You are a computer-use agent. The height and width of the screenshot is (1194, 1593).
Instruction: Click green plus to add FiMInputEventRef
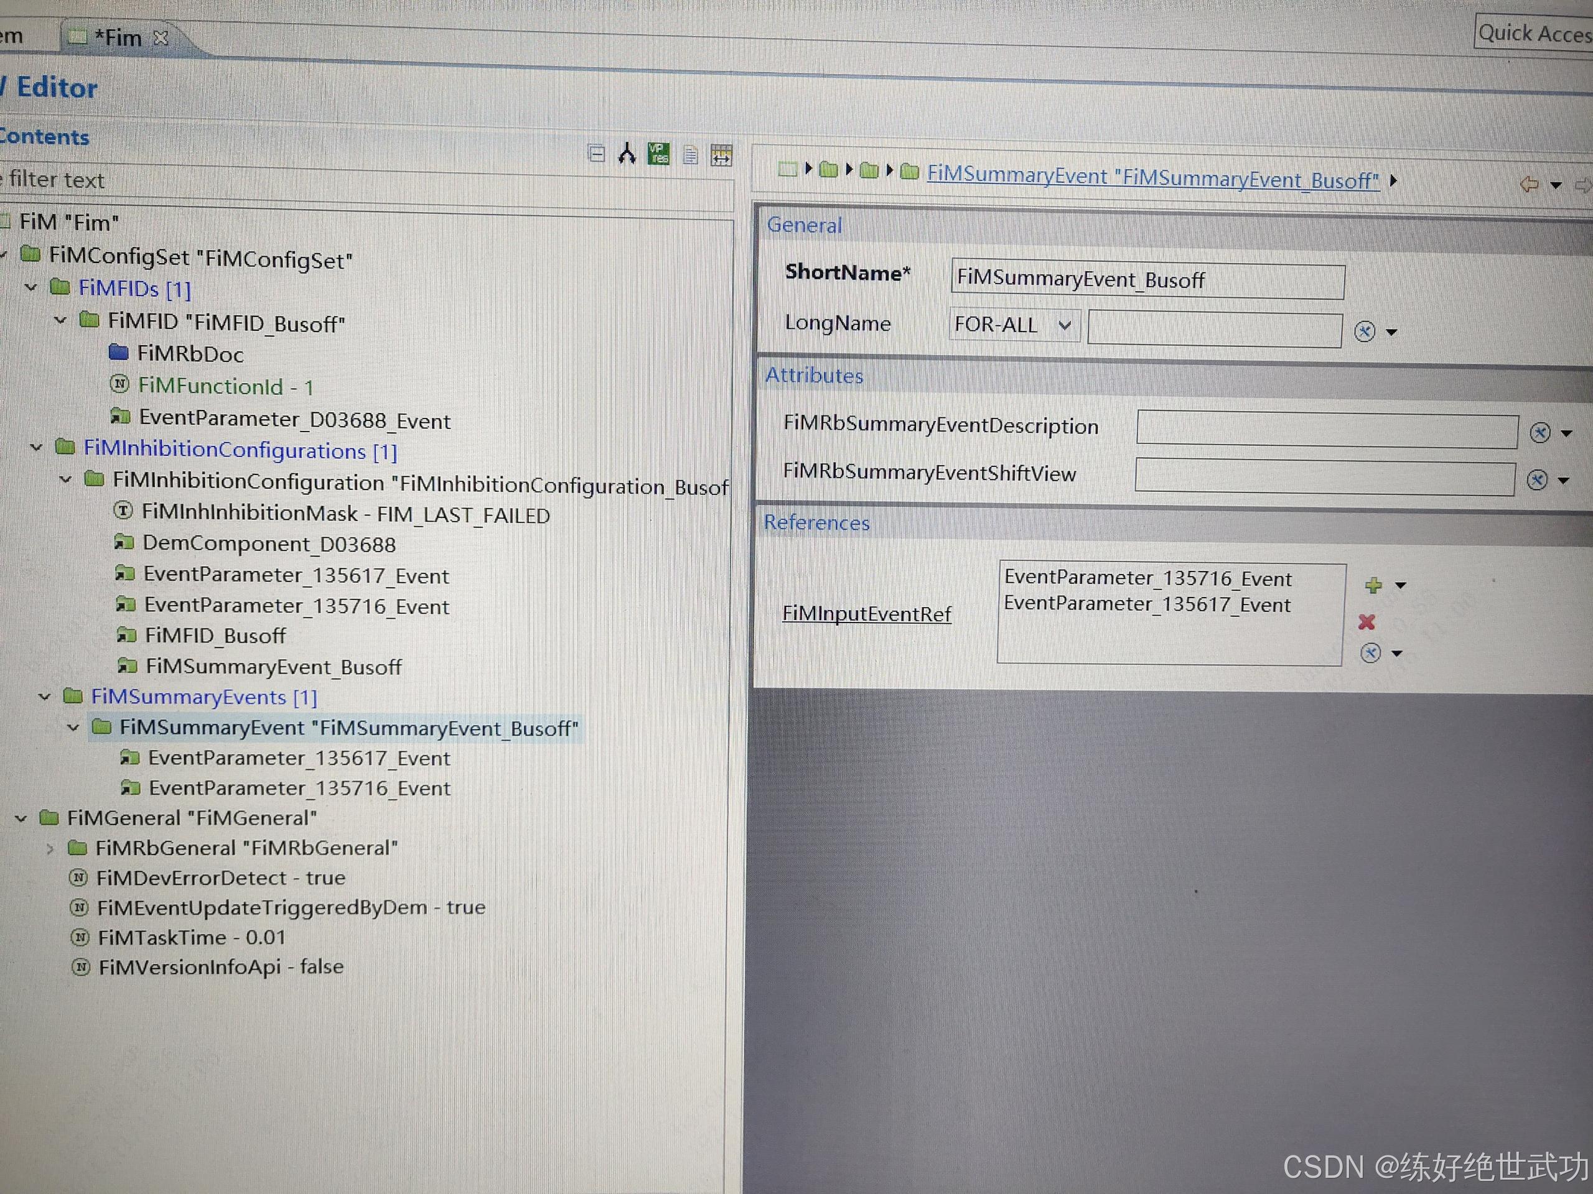pyautogui.click(x=1373, y=585)
